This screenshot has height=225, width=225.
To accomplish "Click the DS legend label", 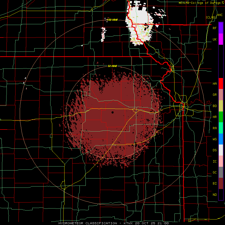I will [214, 150].
